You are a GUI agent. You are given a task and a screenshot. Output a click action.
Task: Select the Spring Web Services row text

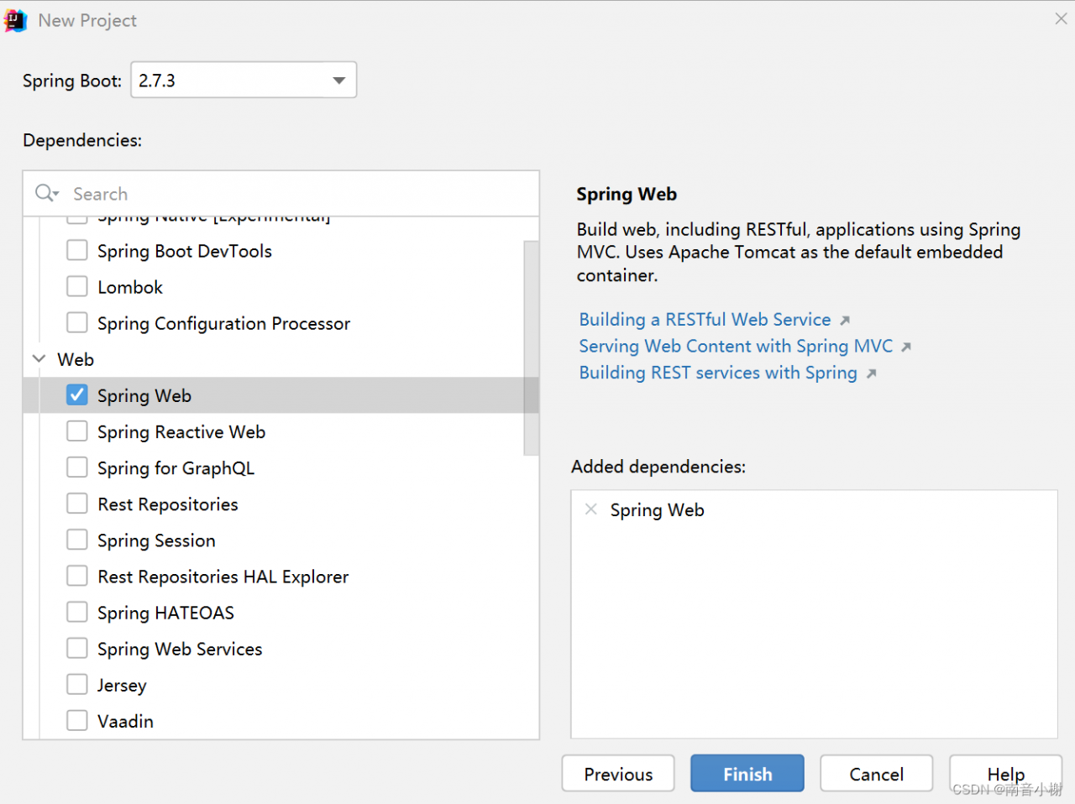coord(180,649)
